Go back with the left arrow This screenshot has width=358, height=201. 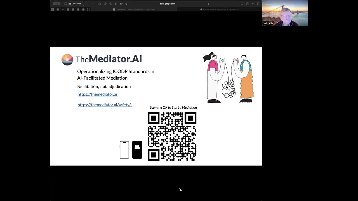point(87,4)
